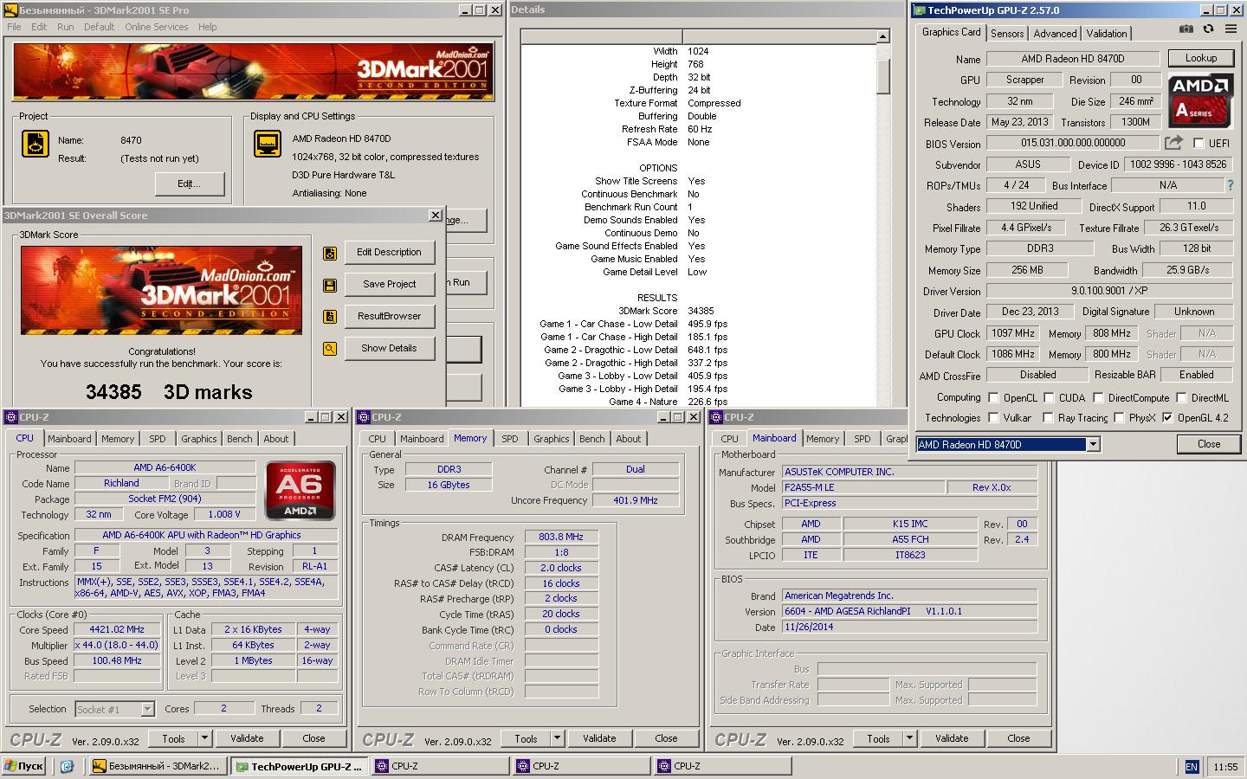
Task: Click the GPU-Z screenshot camera icon
Action: pyautogui.click(x=1186, y=29)
